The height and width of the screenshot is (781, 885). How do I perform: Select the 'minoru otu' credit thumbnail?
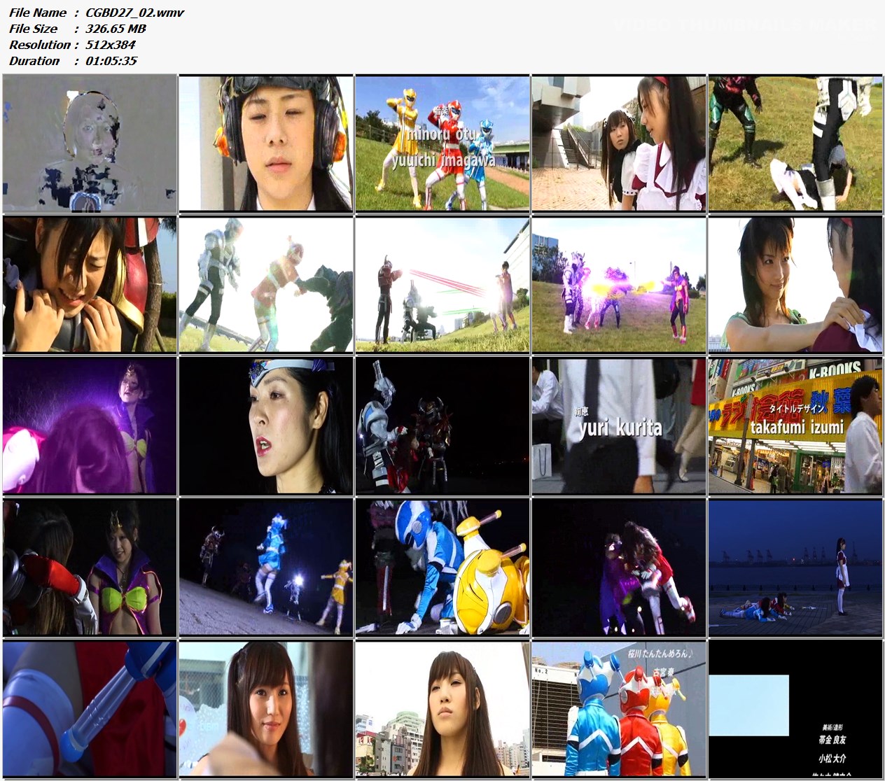(x=442, y=143)
